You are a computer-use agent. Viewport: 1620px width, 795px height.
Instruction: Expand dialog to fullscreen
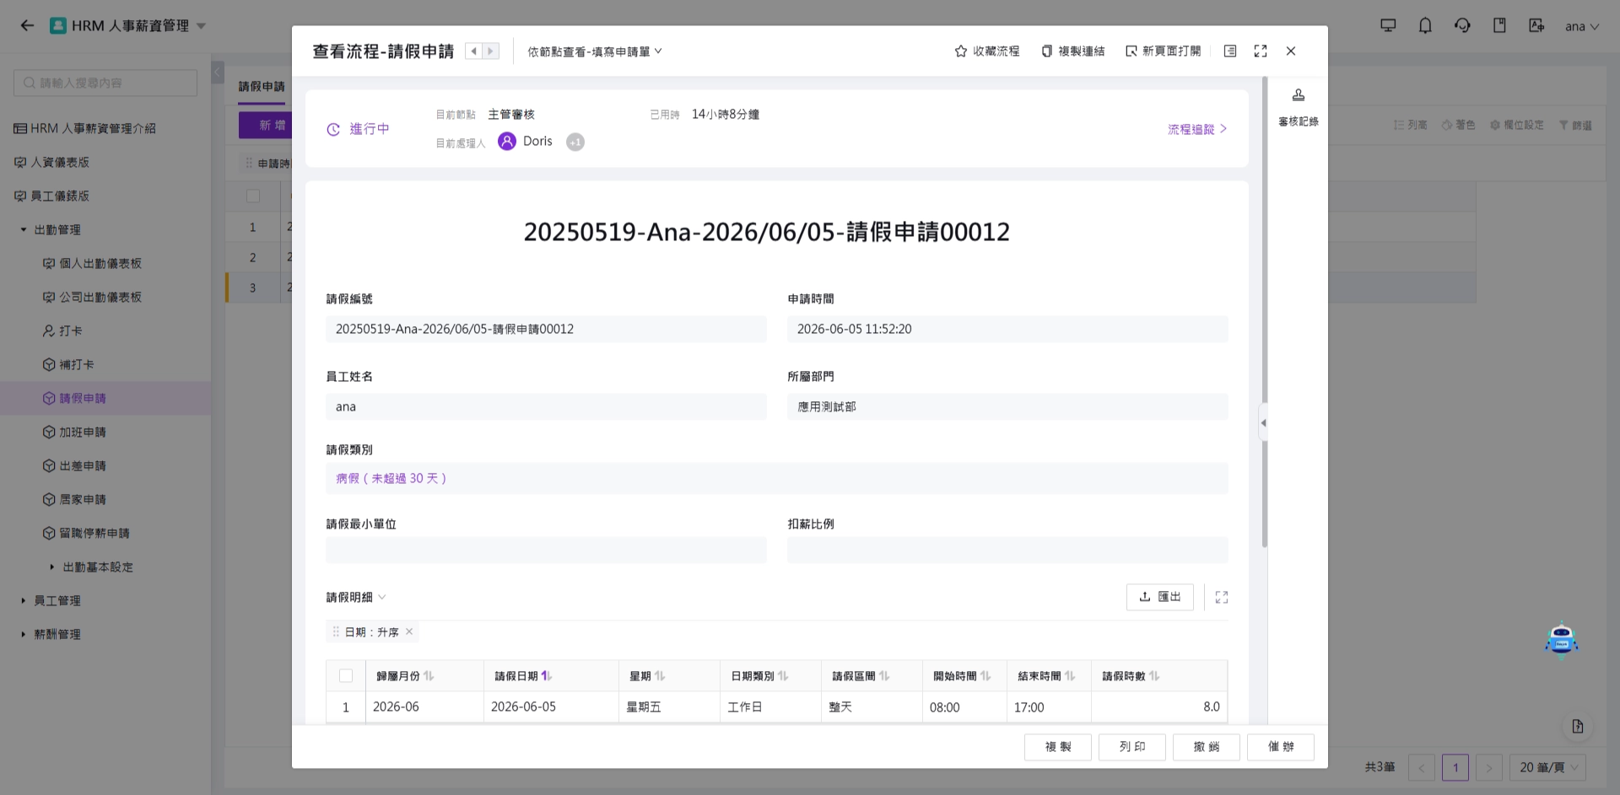click(1261, 51)
